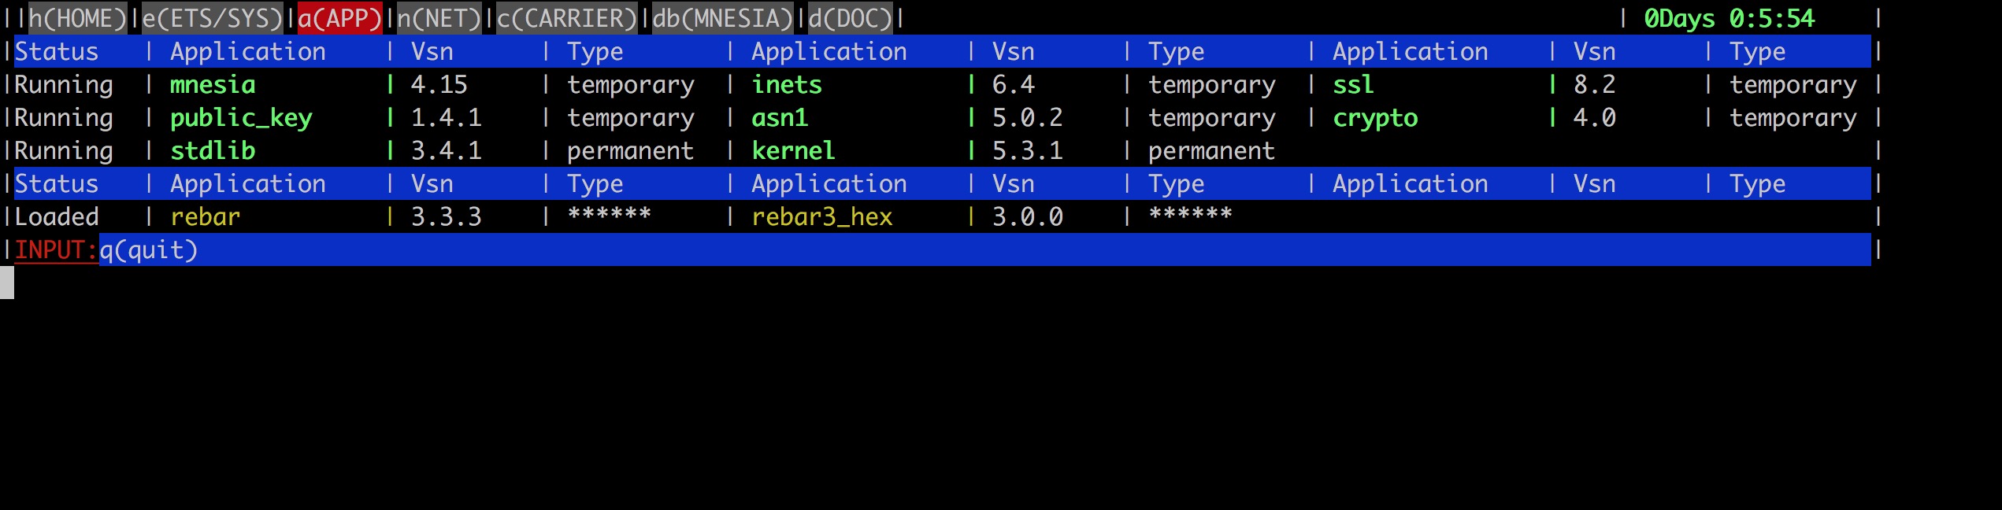
Task: Select the stdlib application entry
Action: pos(213,150)
